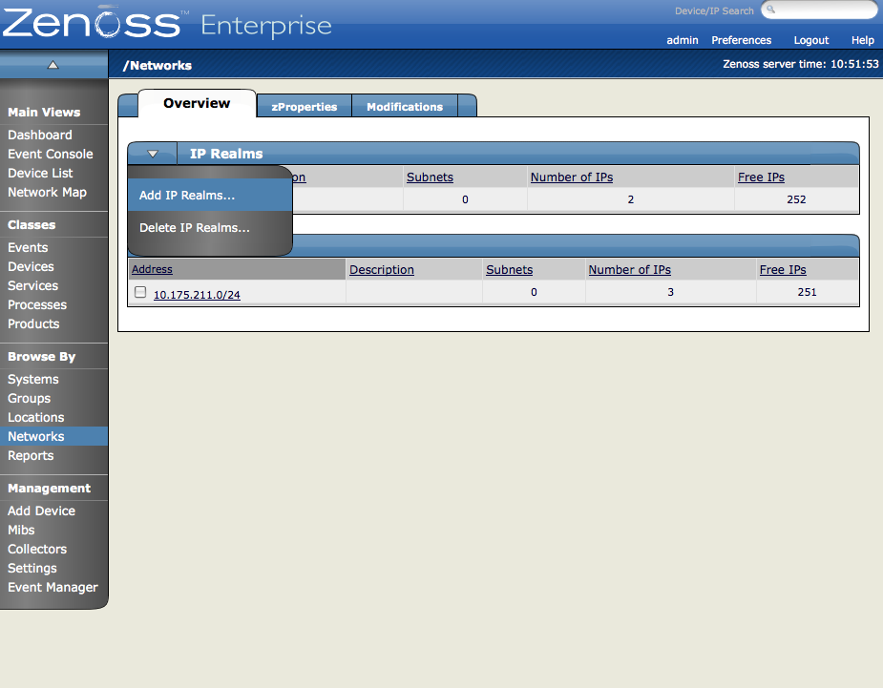The height and width of the screenshot is (688, 883).
Task: Open Network Map from Main Views
Action: (48, 192)
